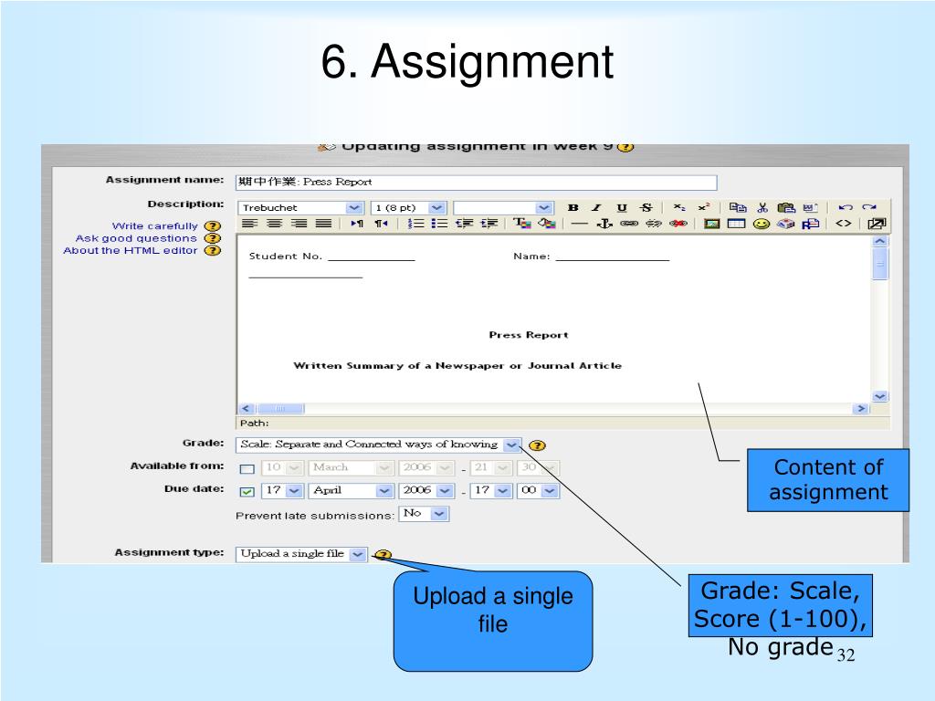Image resolution: width=935 pixels, height=701 pixels.
Task: Decrease the indent
Action: point(465,224)
